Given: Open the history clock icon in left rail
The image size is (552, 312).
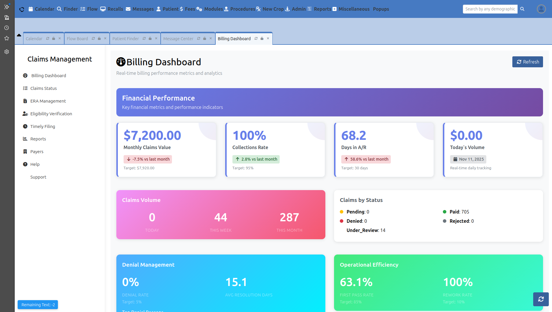Looking at the screenshot, I should [x=7, y=28].
